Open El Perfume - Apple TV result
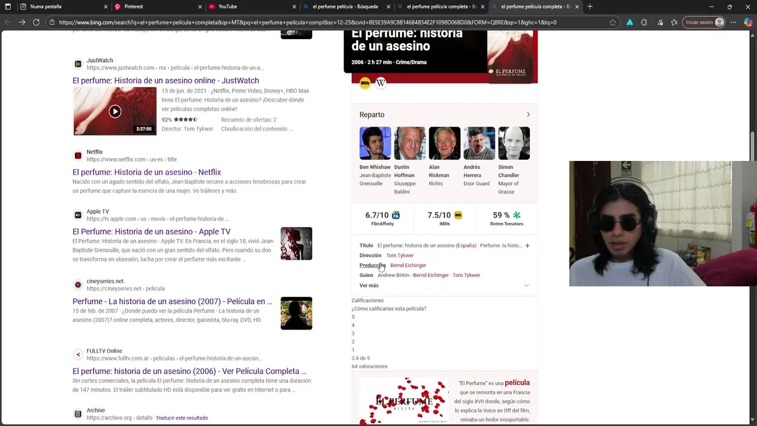This screenshot has width=757, height=426. point(151,232)
